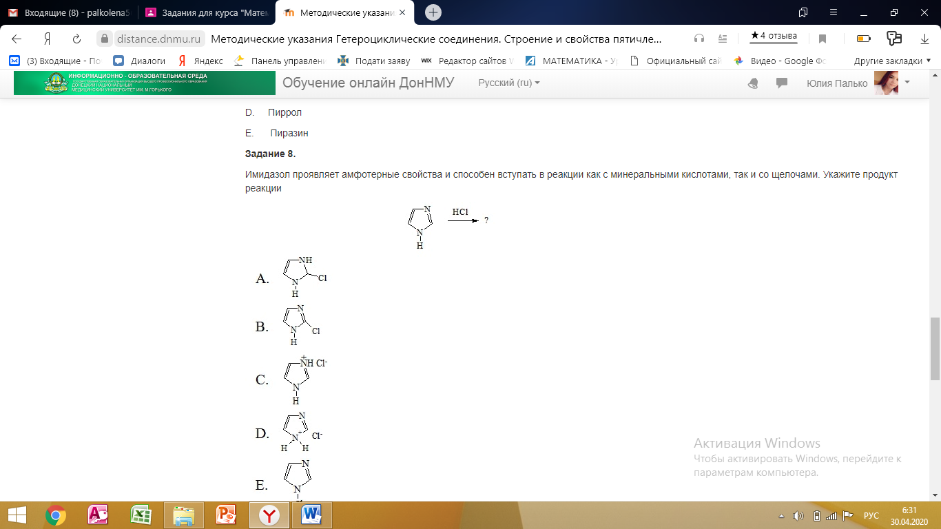Open messages speech bubble icon

coord(782,83)
